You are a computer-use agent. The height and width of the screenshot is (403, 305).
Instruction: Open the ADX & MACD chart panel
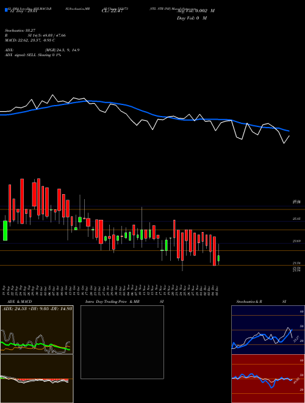click(37, 330)
